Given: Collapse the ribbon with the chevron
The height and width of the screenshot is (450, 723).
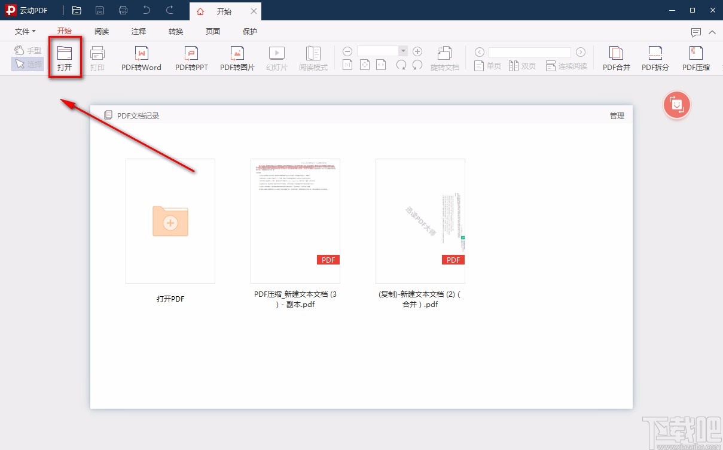Looking at the screenshot, I should (x=712, y=32).
